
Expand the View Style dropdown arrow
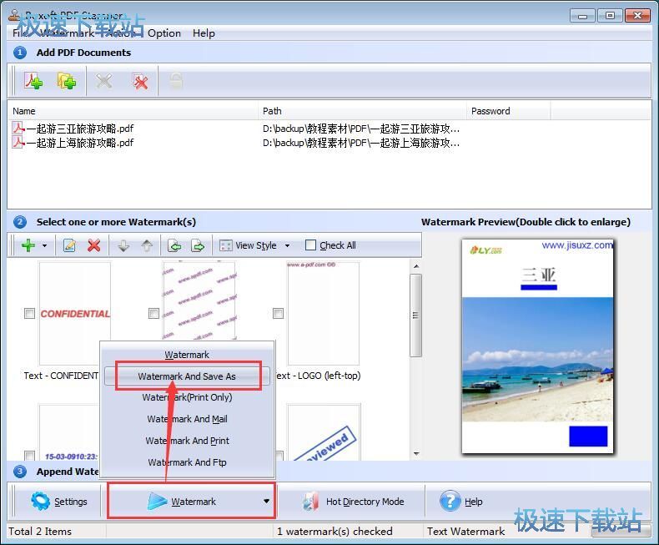coord(288,245)
